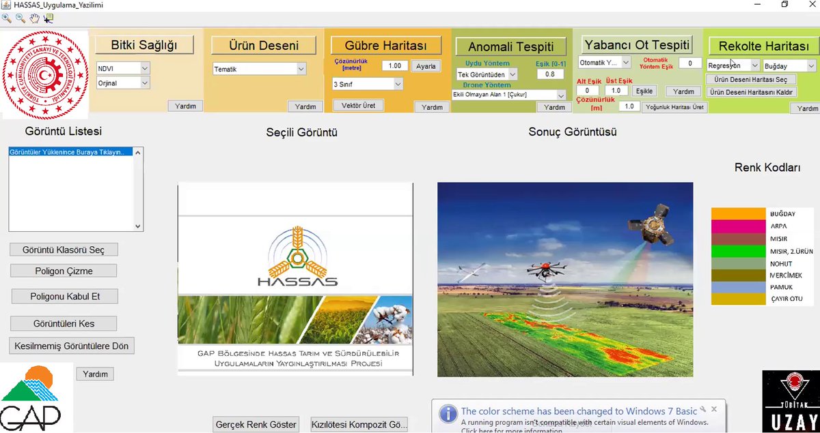Click the bright green MISIR, 2.ÜRÜN swatch
Viewport: 820px width, 433px height.
738,251
